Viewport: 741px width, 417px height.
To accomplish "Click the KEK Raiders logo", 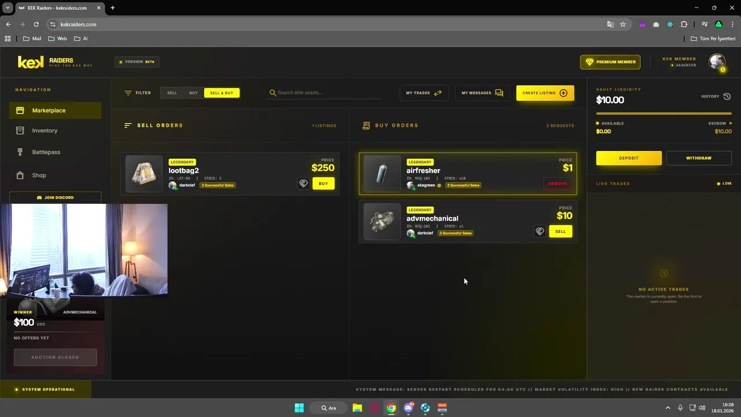I will point(55,62).
